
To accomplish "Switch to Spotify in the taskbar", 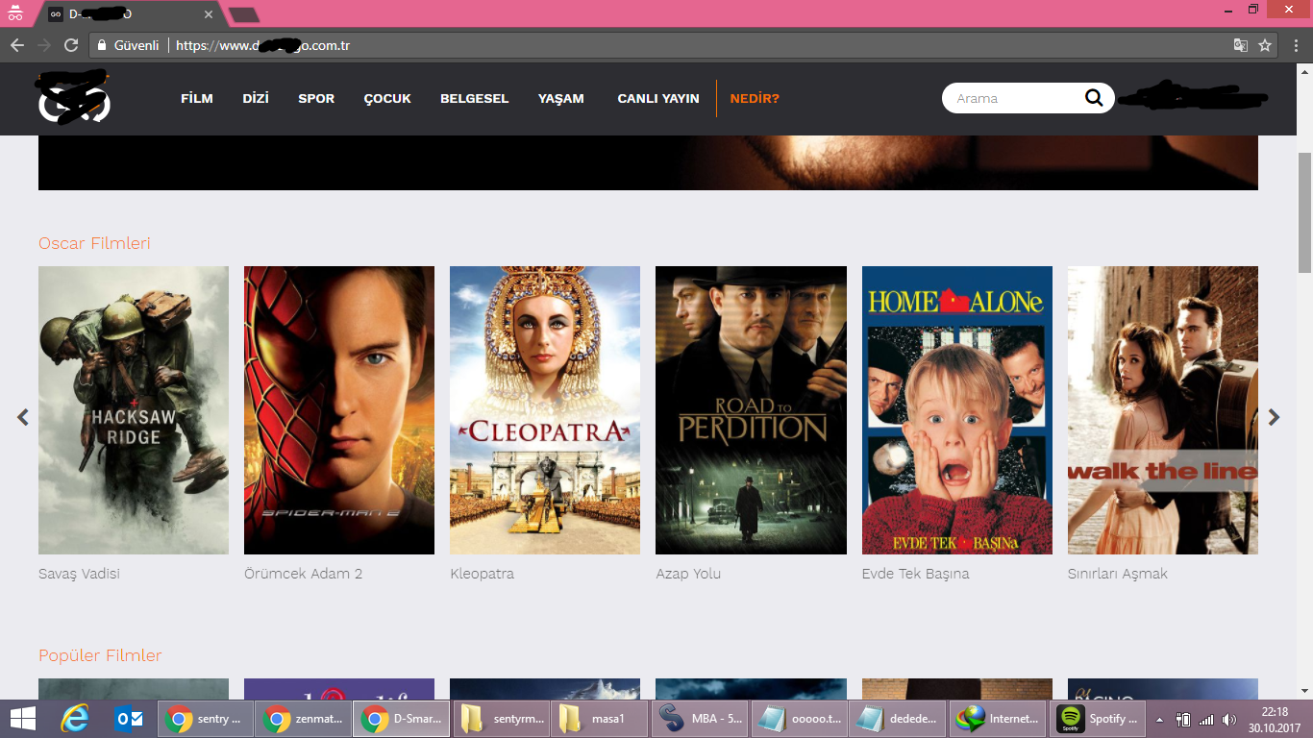I will pyautogui.click(x=1097, y=718).
